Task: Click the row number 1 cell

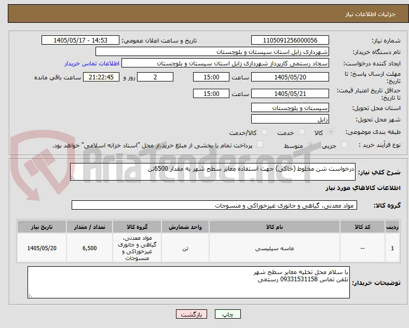Action: coord(392,248)
